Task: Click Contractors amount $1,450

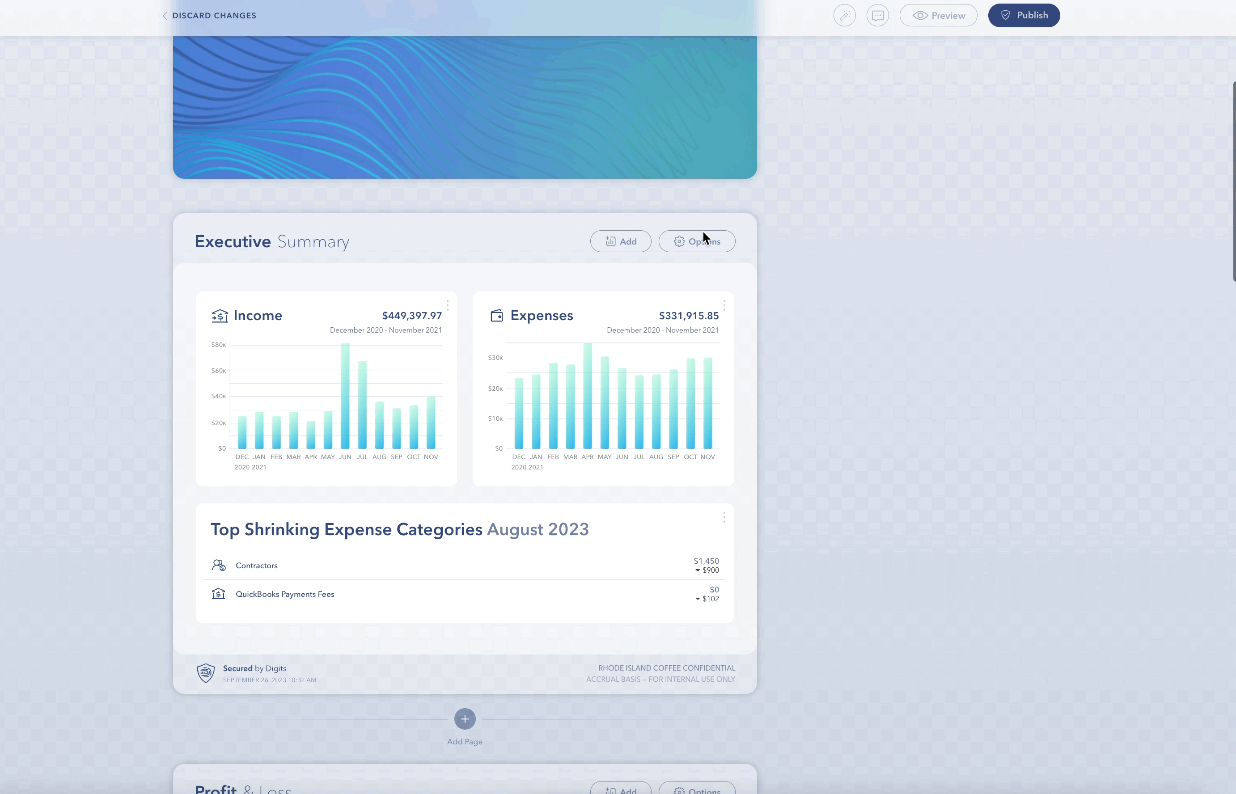Action: tap(706, 561)
